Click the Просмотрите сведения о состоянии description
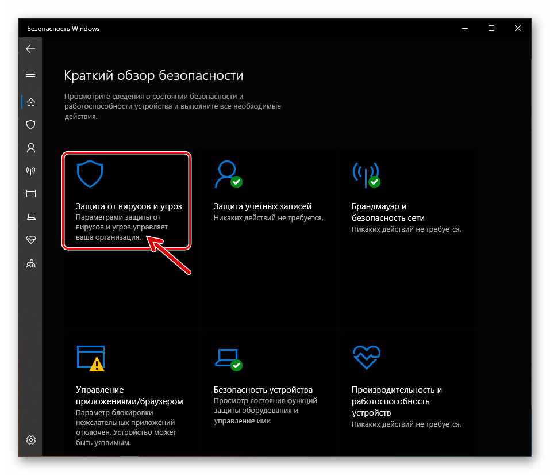 tap(172, 106)
